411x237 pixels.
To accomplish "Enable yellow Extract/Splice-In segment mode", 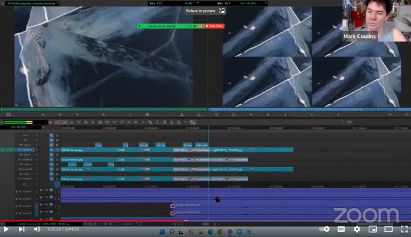I will (x=64, y=123).
